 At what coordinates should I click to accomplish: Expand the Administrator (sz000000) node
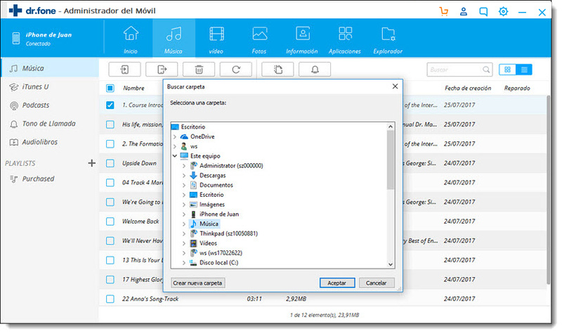coord(184,166)
